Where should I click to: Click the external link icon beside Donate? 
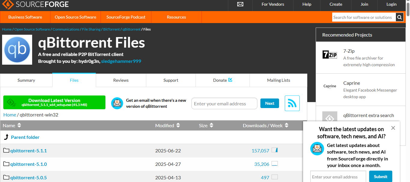[x=230, y=80]
